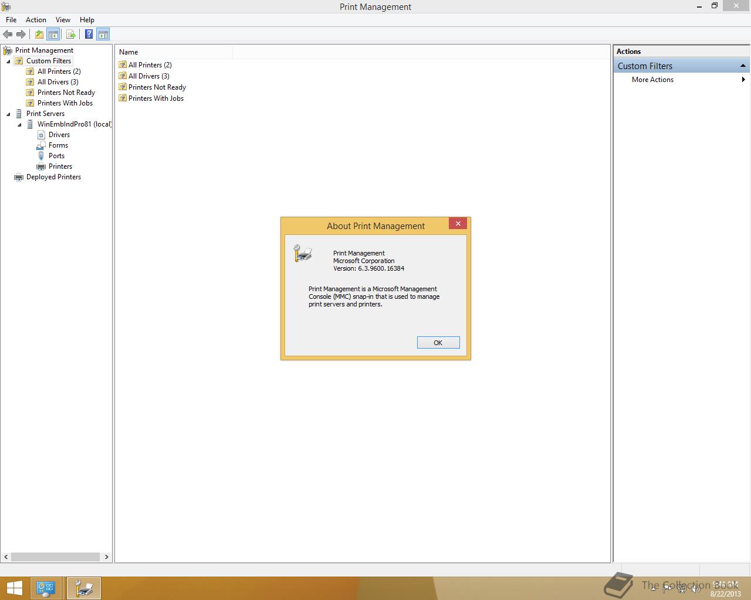The width and height of the screenshot is (751, 600).
Task: Click the Drivers icon in the tree
Action: pyautogui.click(x=41, y=135)
